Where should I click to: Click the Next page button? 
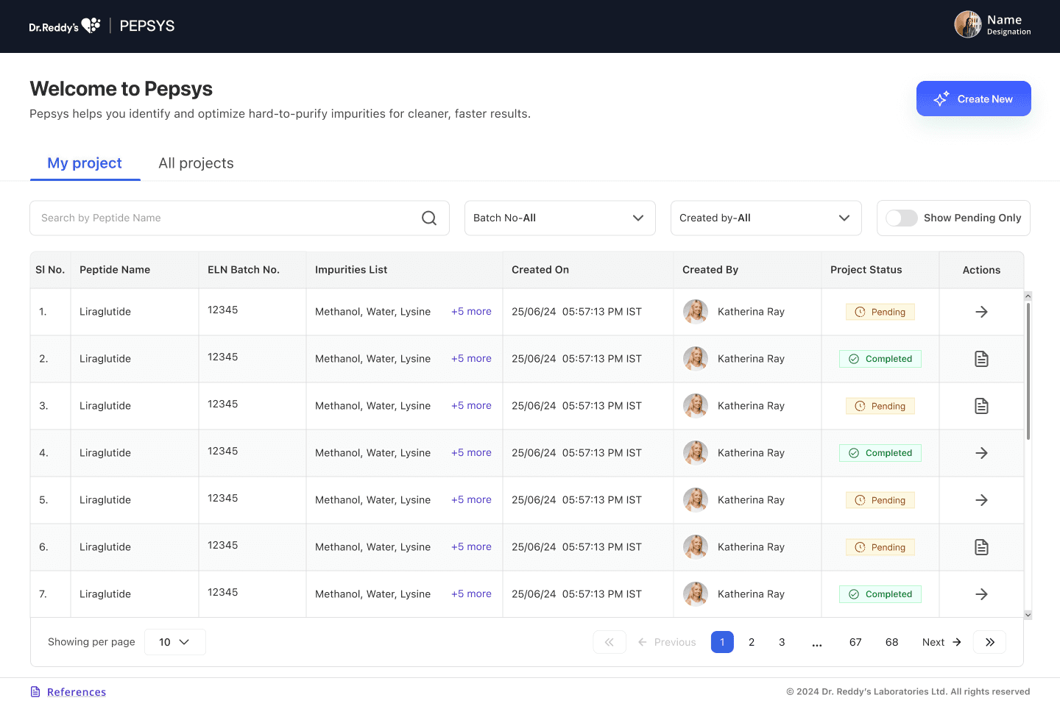point(941,642)
